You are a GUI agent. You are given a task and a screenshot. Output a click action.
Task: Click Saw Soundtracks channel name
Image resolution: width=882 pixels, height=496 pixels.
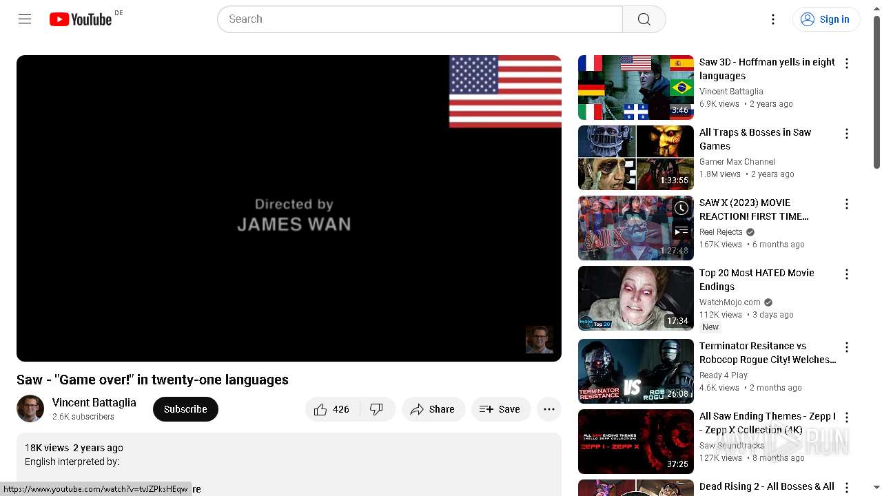coord(732,446)
